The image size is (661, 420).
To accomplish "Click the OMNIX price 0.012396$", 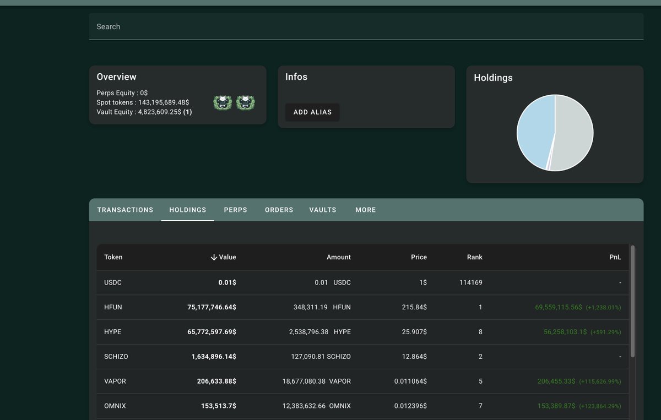I will click(x=410, y=406).
